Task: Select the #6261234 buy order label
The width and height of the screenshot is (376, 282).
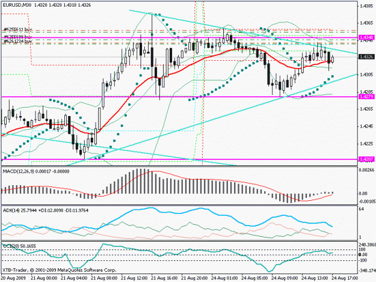Action: [17, 41]
